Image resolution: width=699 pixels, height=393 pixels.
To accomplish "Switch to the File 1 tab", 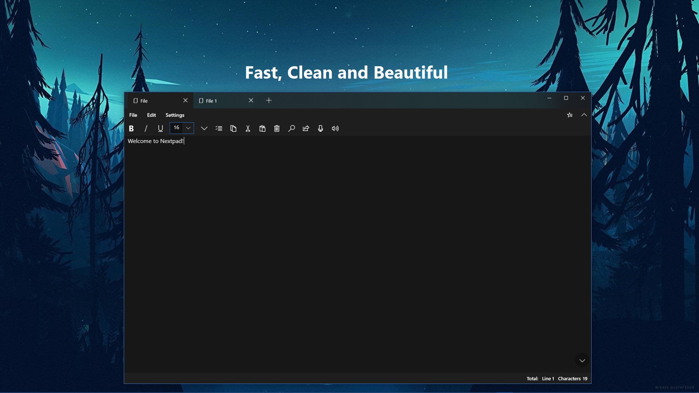I will click(x=218, y=101).
